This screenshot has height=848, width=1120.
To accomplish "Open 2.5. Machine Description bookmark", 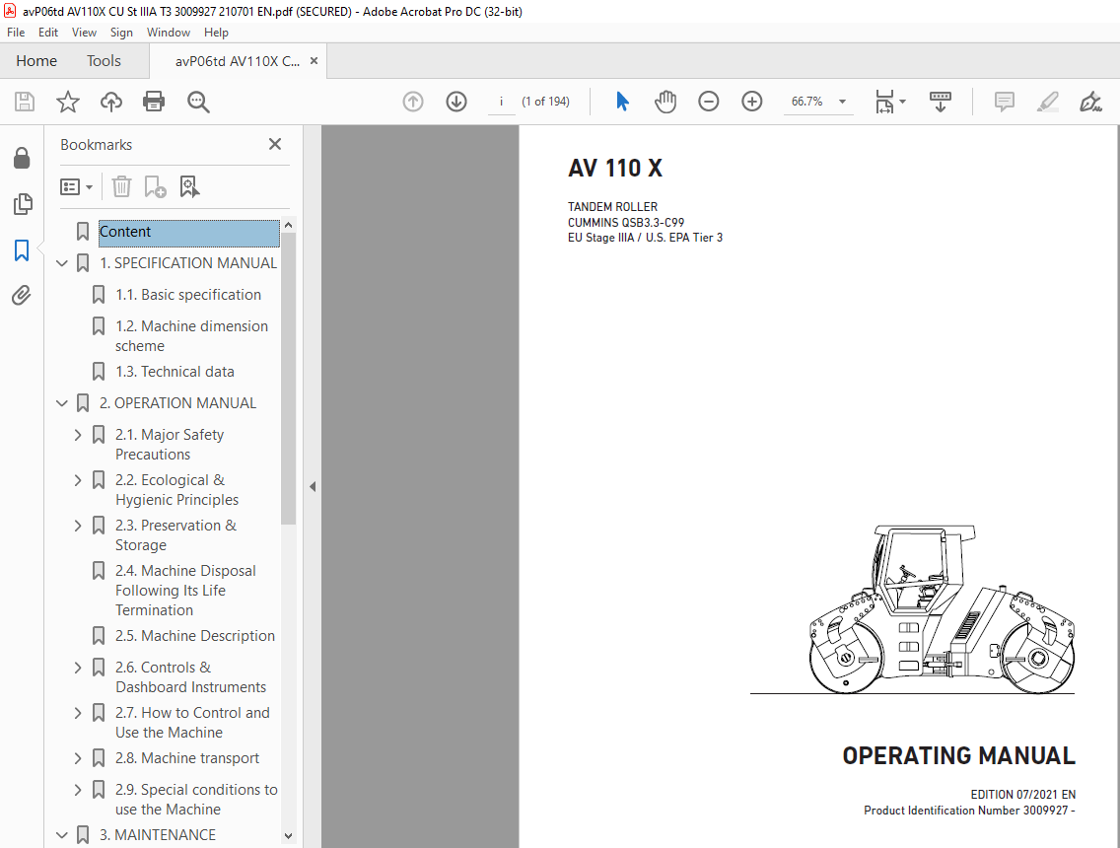I will [195, 636].
